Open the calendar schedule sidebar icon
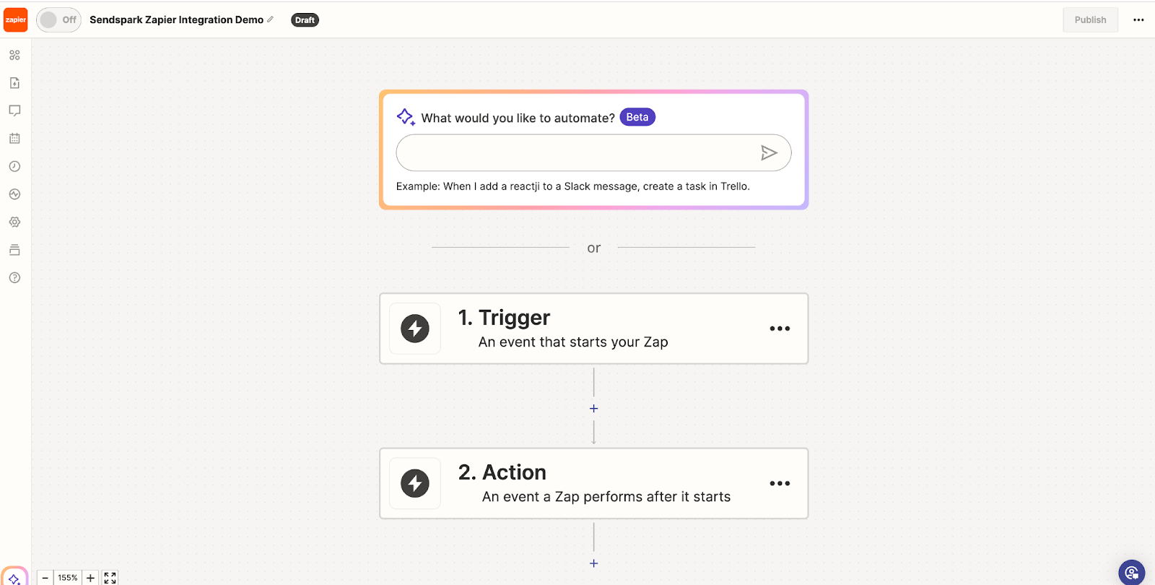Screen dimensions: 1155x585 [x=14, y=138]
